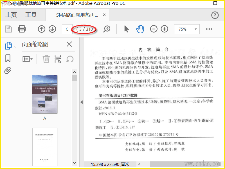Image resolution: width=225 pixels, height=169 pixels.
Task: Click the 页面缩略图 panel title
Action: [35, 44]
